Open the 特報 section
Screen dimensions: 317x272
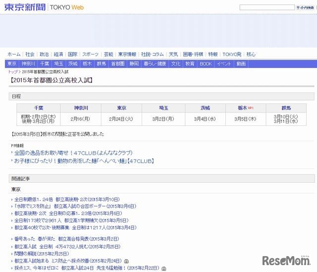(x=213, y=54)
